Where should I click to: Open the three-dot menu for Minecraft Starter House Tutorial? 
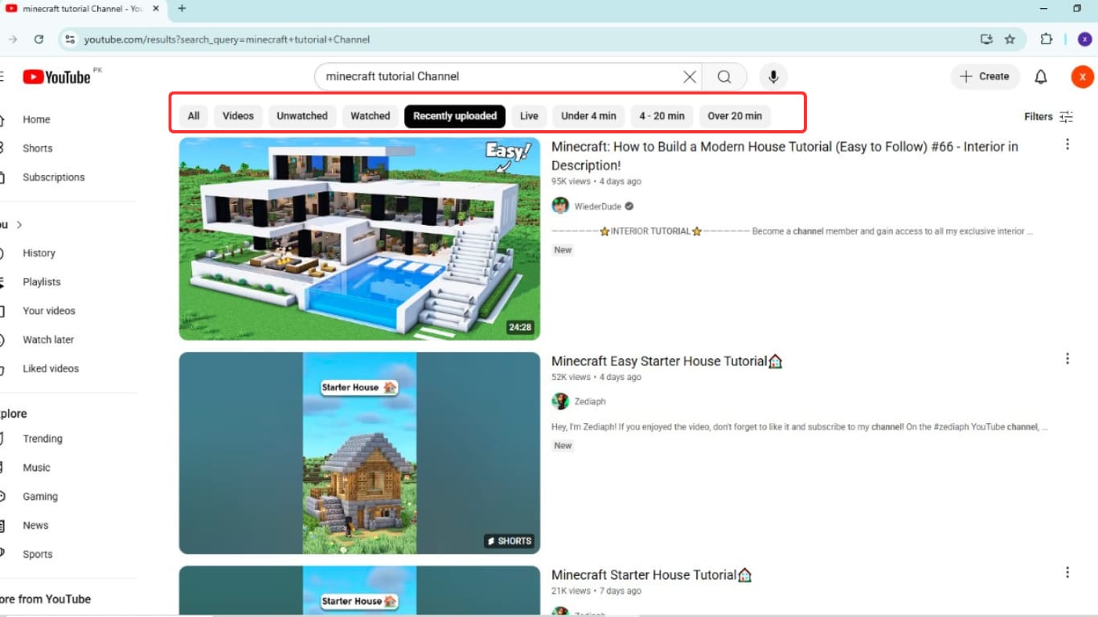pyautogui.click(x=1067, y=573)
